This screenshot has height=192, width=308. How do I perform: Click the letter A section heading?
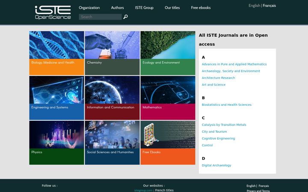coord(203,58)
